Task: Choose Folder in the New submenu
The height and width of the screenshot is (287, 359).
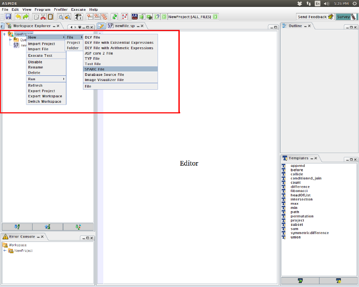Action: coord(74,48)
